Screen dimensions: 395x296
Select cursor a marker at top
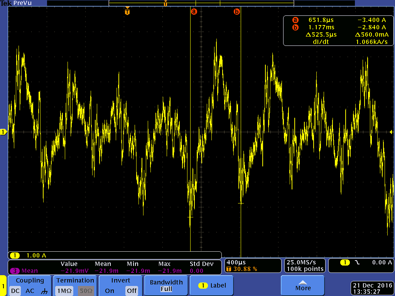194,12
